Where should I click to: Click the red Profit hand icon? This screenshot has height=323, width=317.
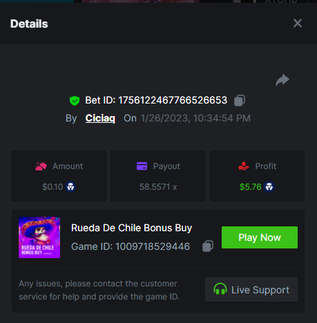coord(244,166)
